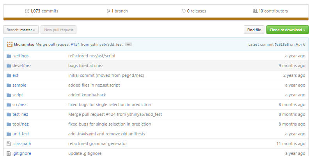Open the 1,073 commits tab

click(44, 11)
